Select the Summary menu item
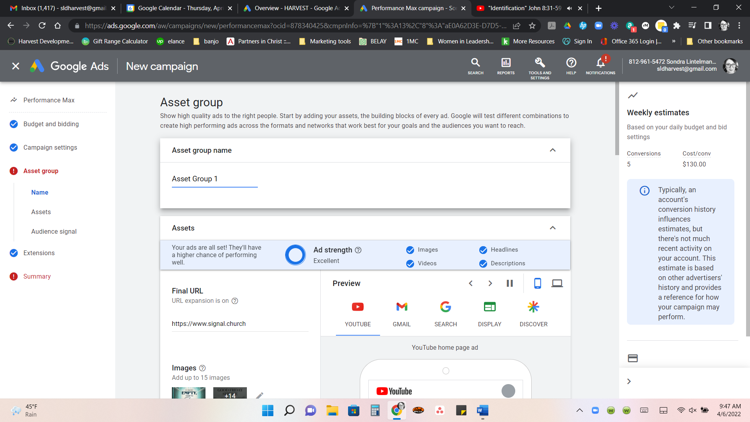 click(x=37, y=276)
